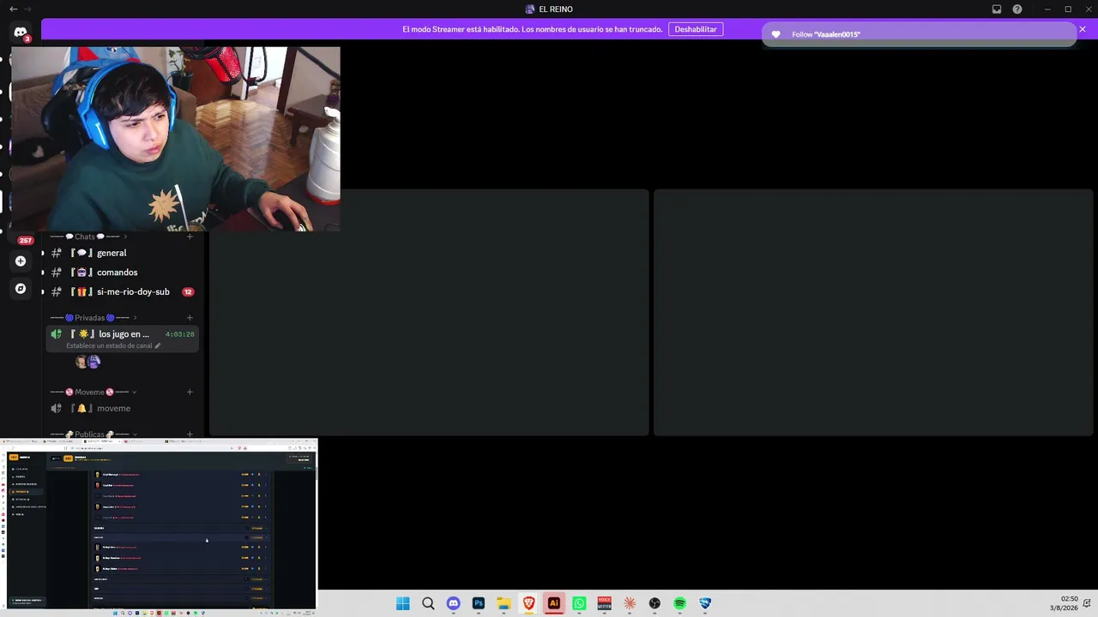
Task: Open Discord home direct messages icon
Action: point(21,32)
